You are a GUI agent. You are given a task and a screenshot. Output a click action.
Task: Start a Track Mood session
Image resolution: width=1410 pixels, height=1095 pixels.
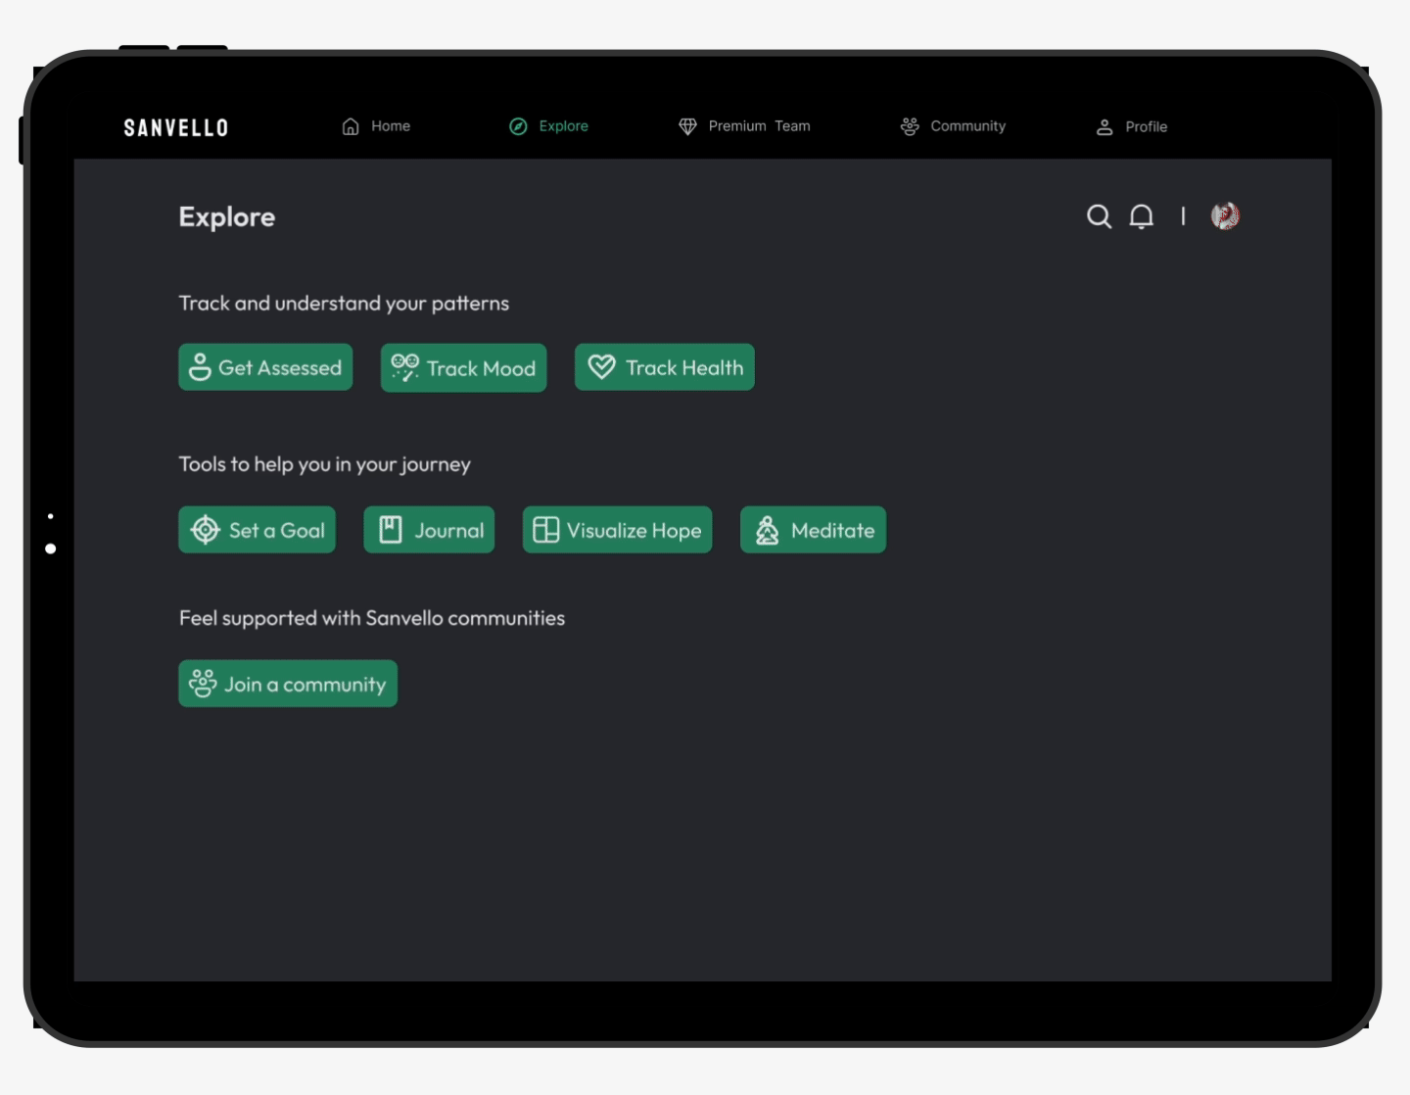coord(463,367)
